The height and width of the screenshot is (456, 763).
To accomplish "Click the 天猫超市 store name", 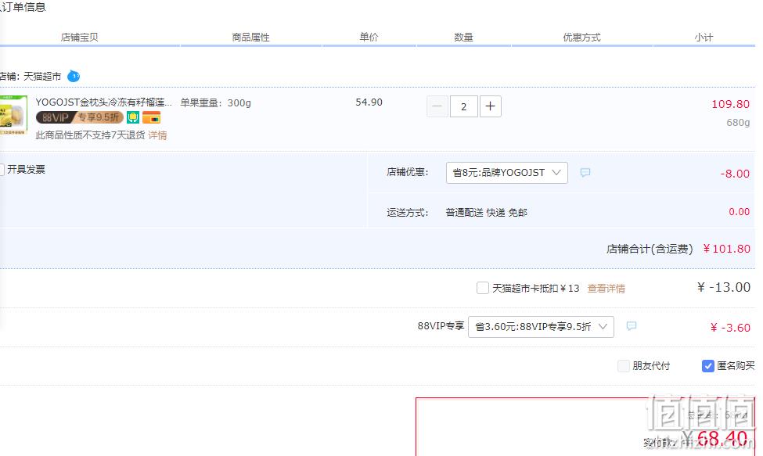I will [x=42, y=77].
